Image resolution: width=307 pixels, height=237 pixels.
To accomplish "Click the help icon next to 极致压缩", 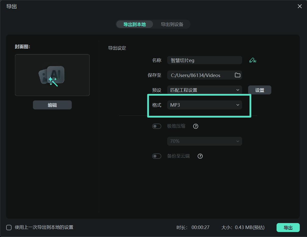I will [195, 126].
